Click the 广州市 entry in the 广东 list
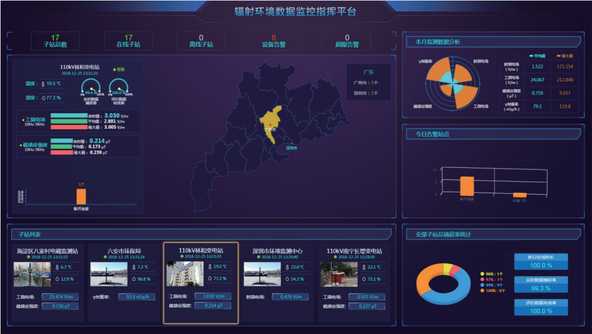 point(366,82)
